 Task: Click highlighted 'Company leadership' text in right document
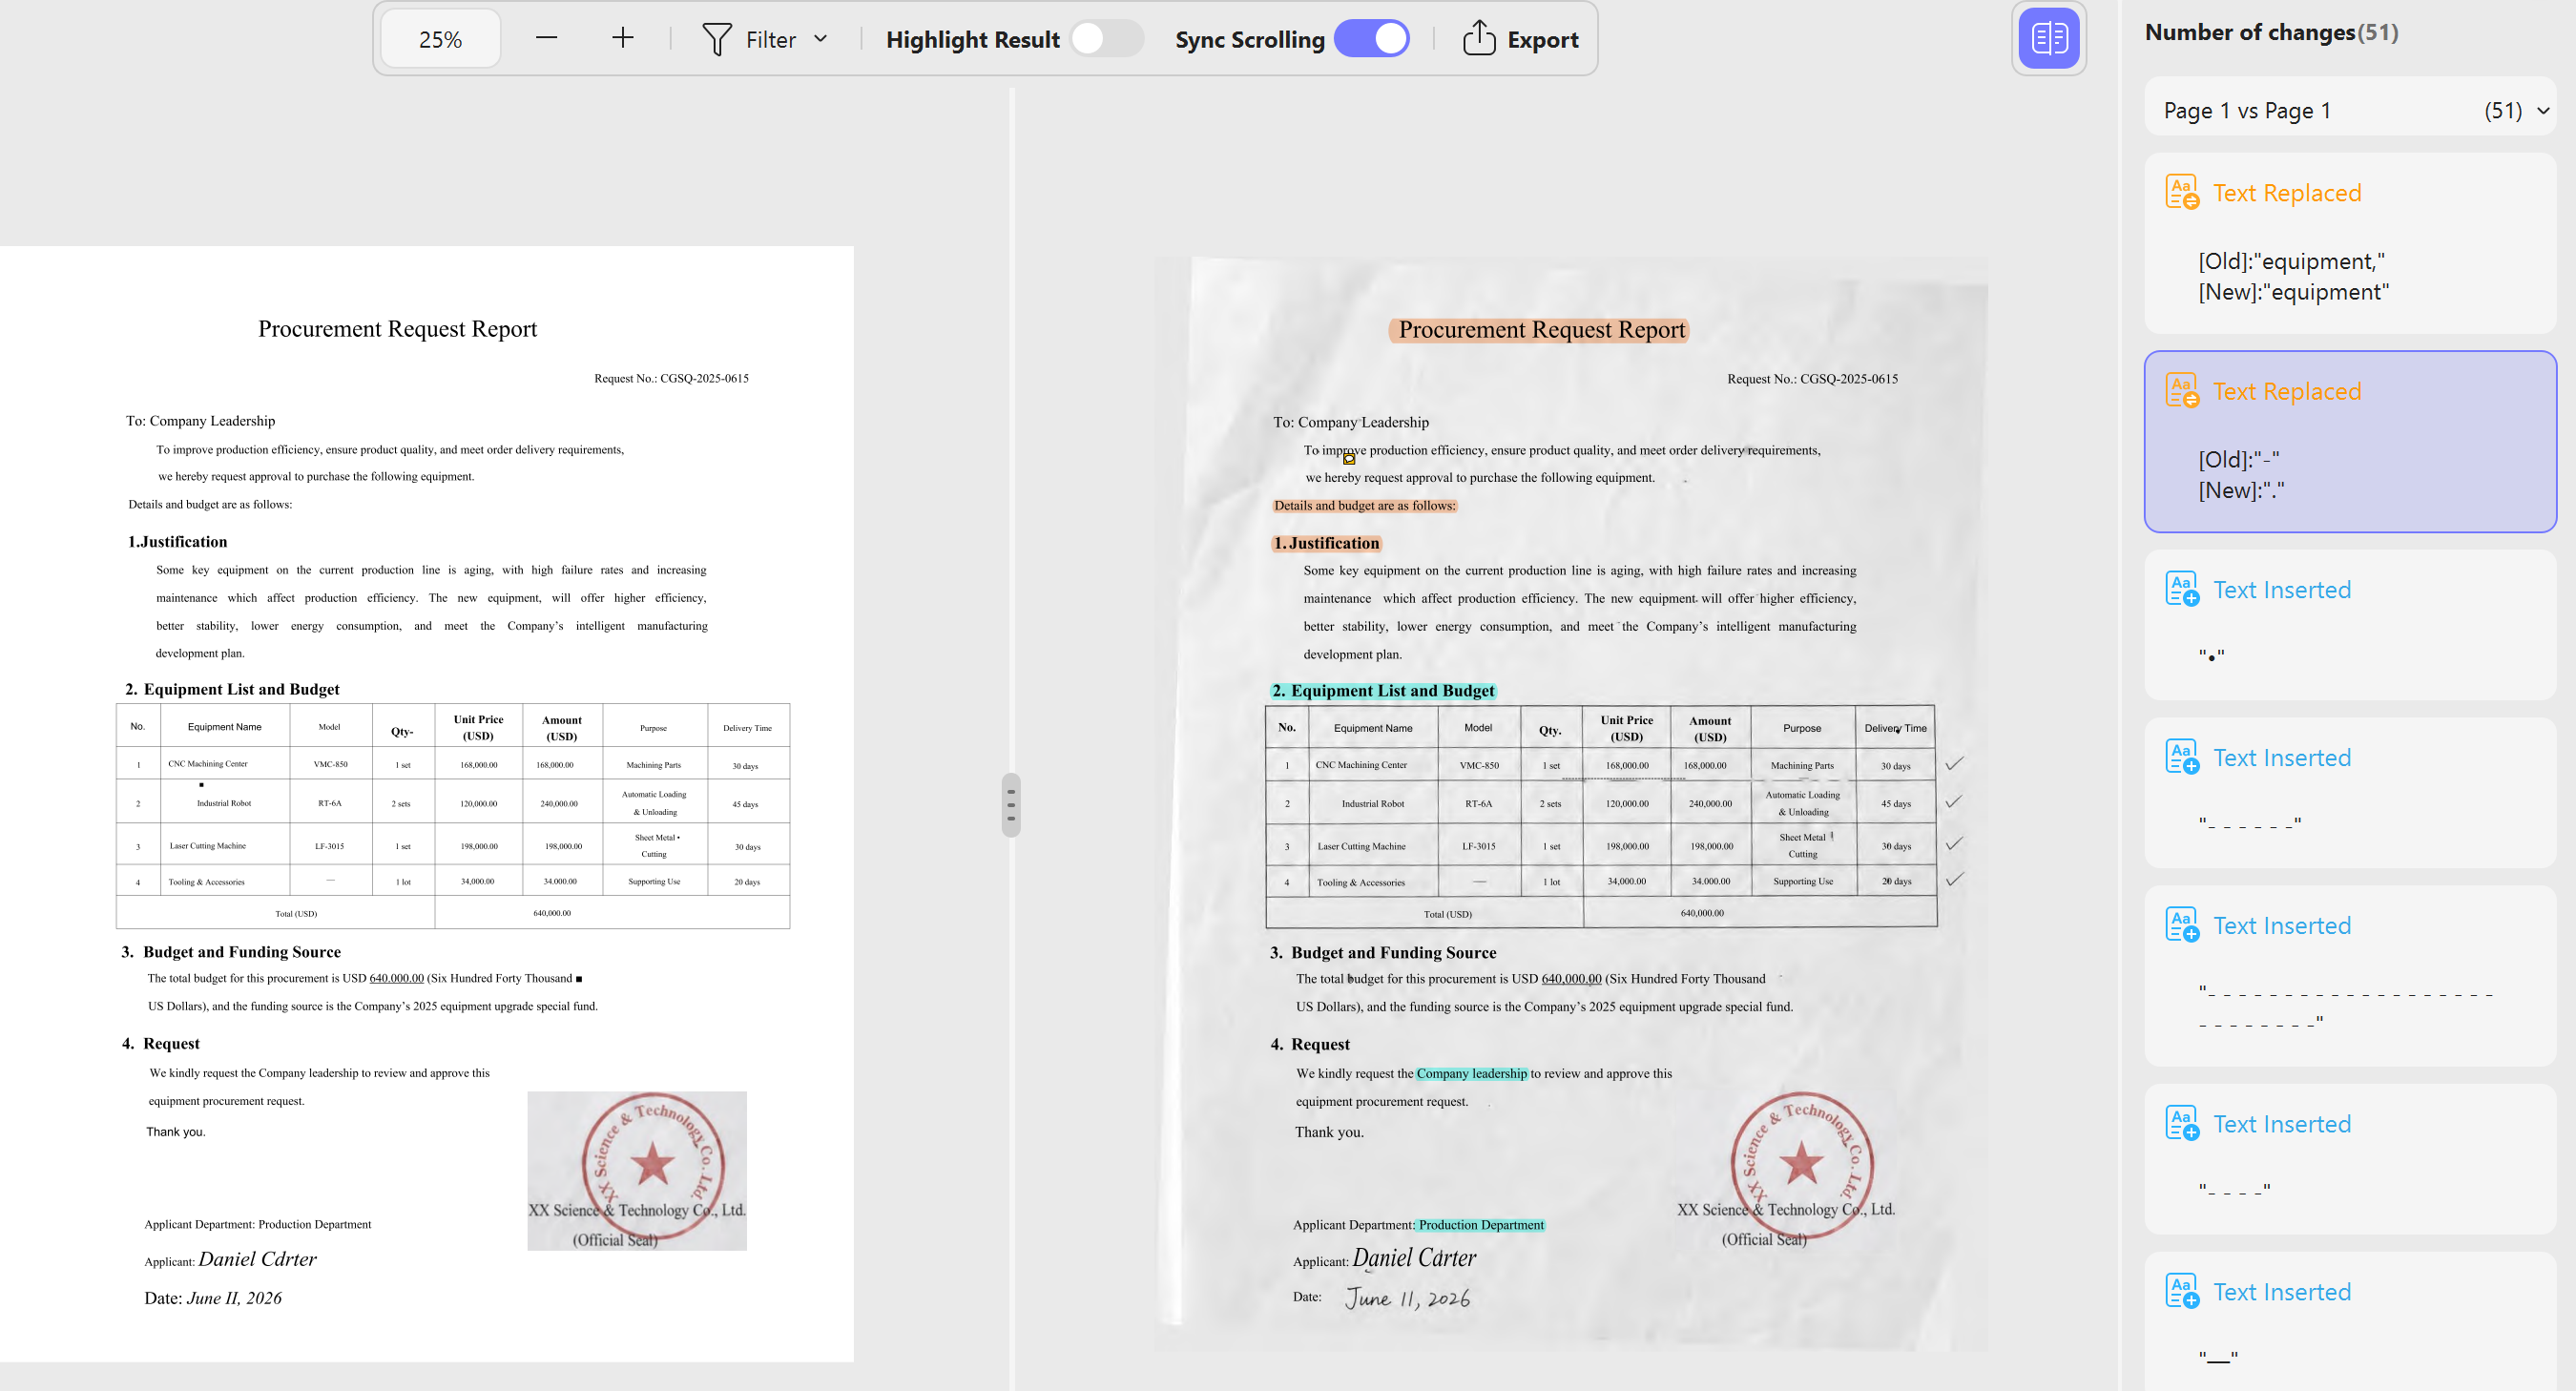tap(1471, 1073)
